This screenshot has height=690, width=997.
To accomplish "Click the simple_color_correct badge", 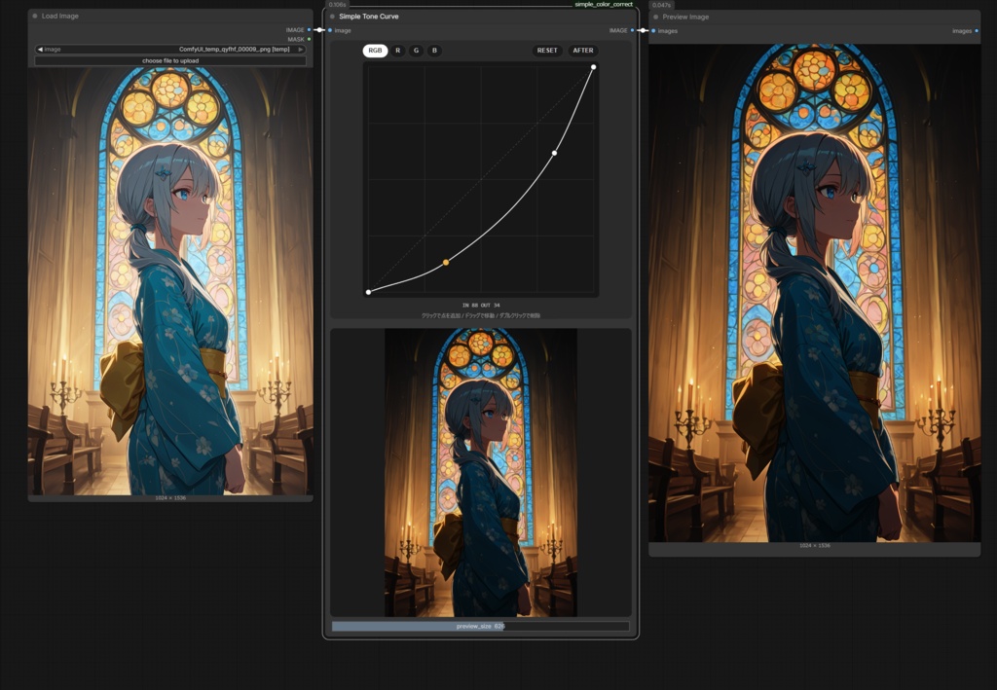I will 604,5.
